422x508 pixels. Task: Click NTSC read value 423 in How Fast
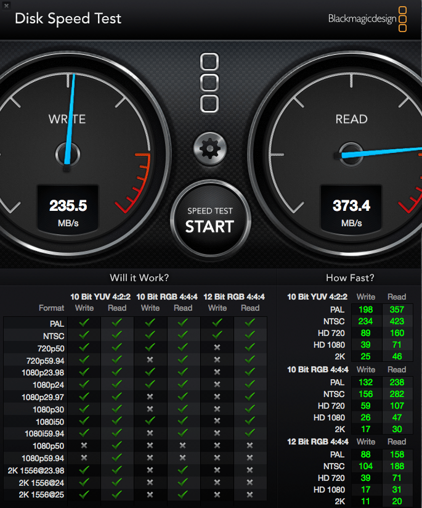(x=397, y=321)
